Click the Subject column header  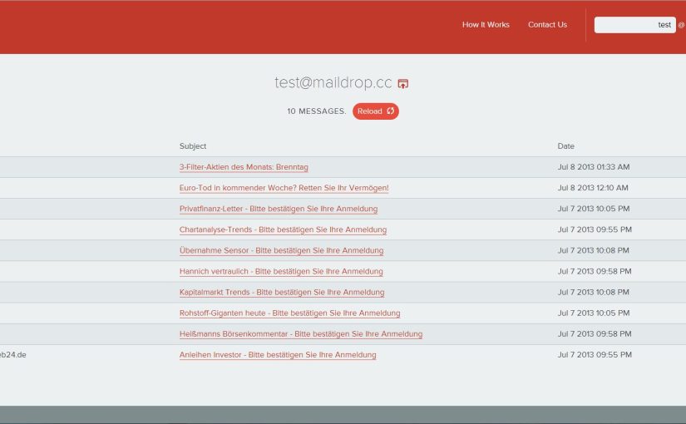coord(193,146)
